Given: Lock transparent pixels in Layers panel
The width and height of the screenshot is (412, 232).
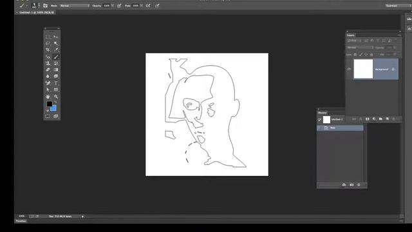Looking at the screenshot, I should [355, 54].
